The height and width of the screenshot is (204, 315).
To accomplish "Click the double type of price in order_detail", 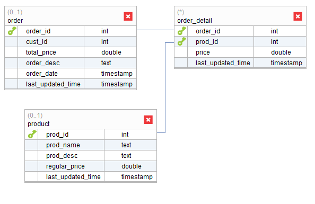I will click(281, 52).
